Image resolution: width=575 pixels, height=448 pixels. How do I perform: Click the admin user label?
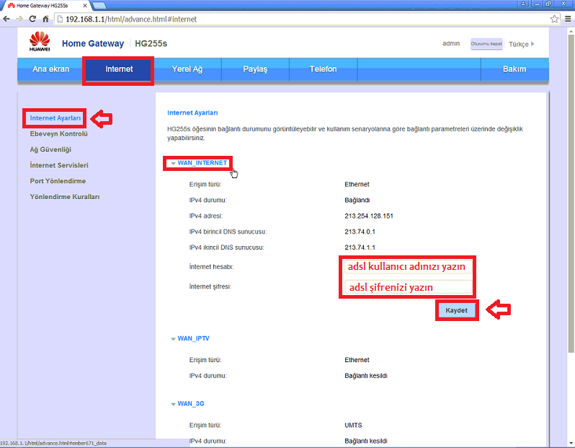click(451, 43)
